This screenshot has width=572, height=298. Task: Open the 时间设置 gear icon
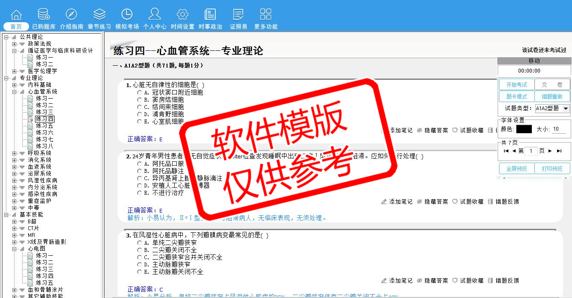(182, 15)
